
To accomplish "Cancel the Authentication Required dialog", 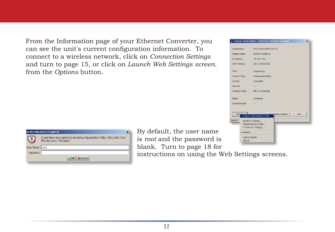I will (x=83, y=158).
